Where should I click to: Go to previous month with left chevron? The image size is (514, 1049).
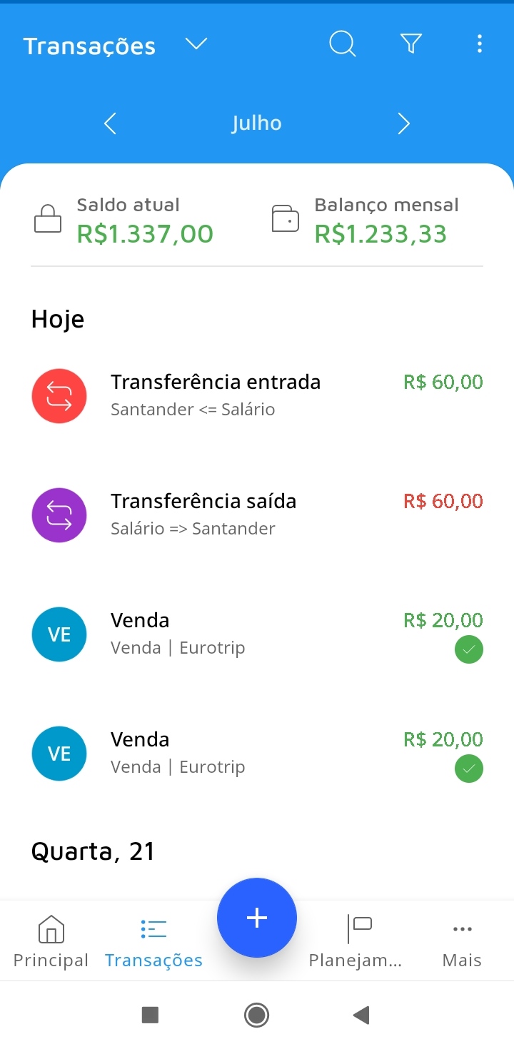(110, 123)
